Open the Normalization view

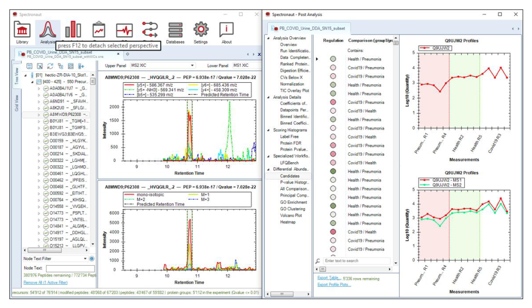(x=292, y=84)
